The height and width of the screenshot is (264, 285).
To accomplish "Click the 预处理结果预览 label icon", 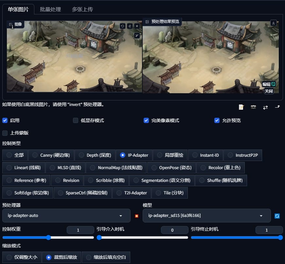I will (147, 22).
